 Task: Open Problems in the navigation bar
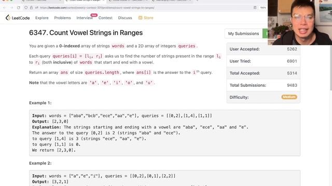pos(62,18)
